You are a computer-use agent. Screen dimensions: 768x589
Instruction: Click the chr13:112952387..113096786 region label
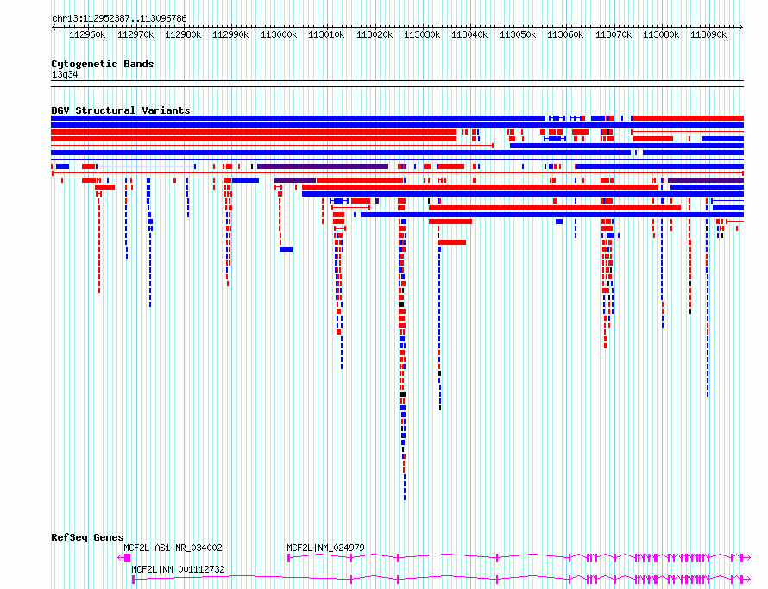coord(119,18)
